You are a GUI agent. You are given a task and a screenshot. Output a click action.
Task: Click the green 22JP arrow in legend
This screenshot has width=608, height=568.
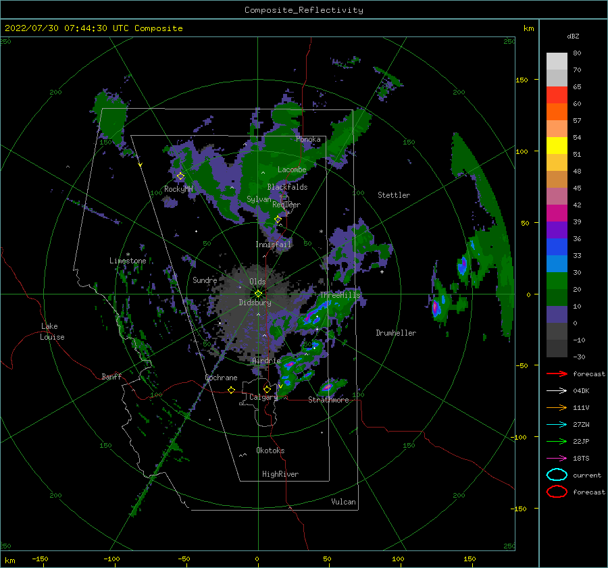pyautogui.click(x=557, y=441)
